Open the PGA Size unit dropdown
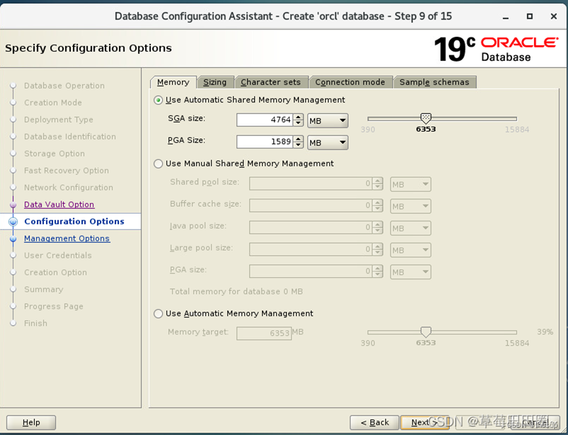Image resolution: width=568 pixels, height=435 pixels. (328, 142)
